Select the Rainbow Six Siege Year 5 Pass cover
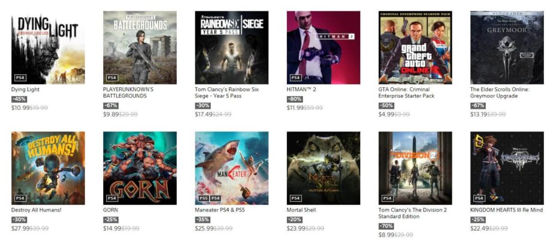The height and width of the screenshot is (251, 550). (232, 48)
